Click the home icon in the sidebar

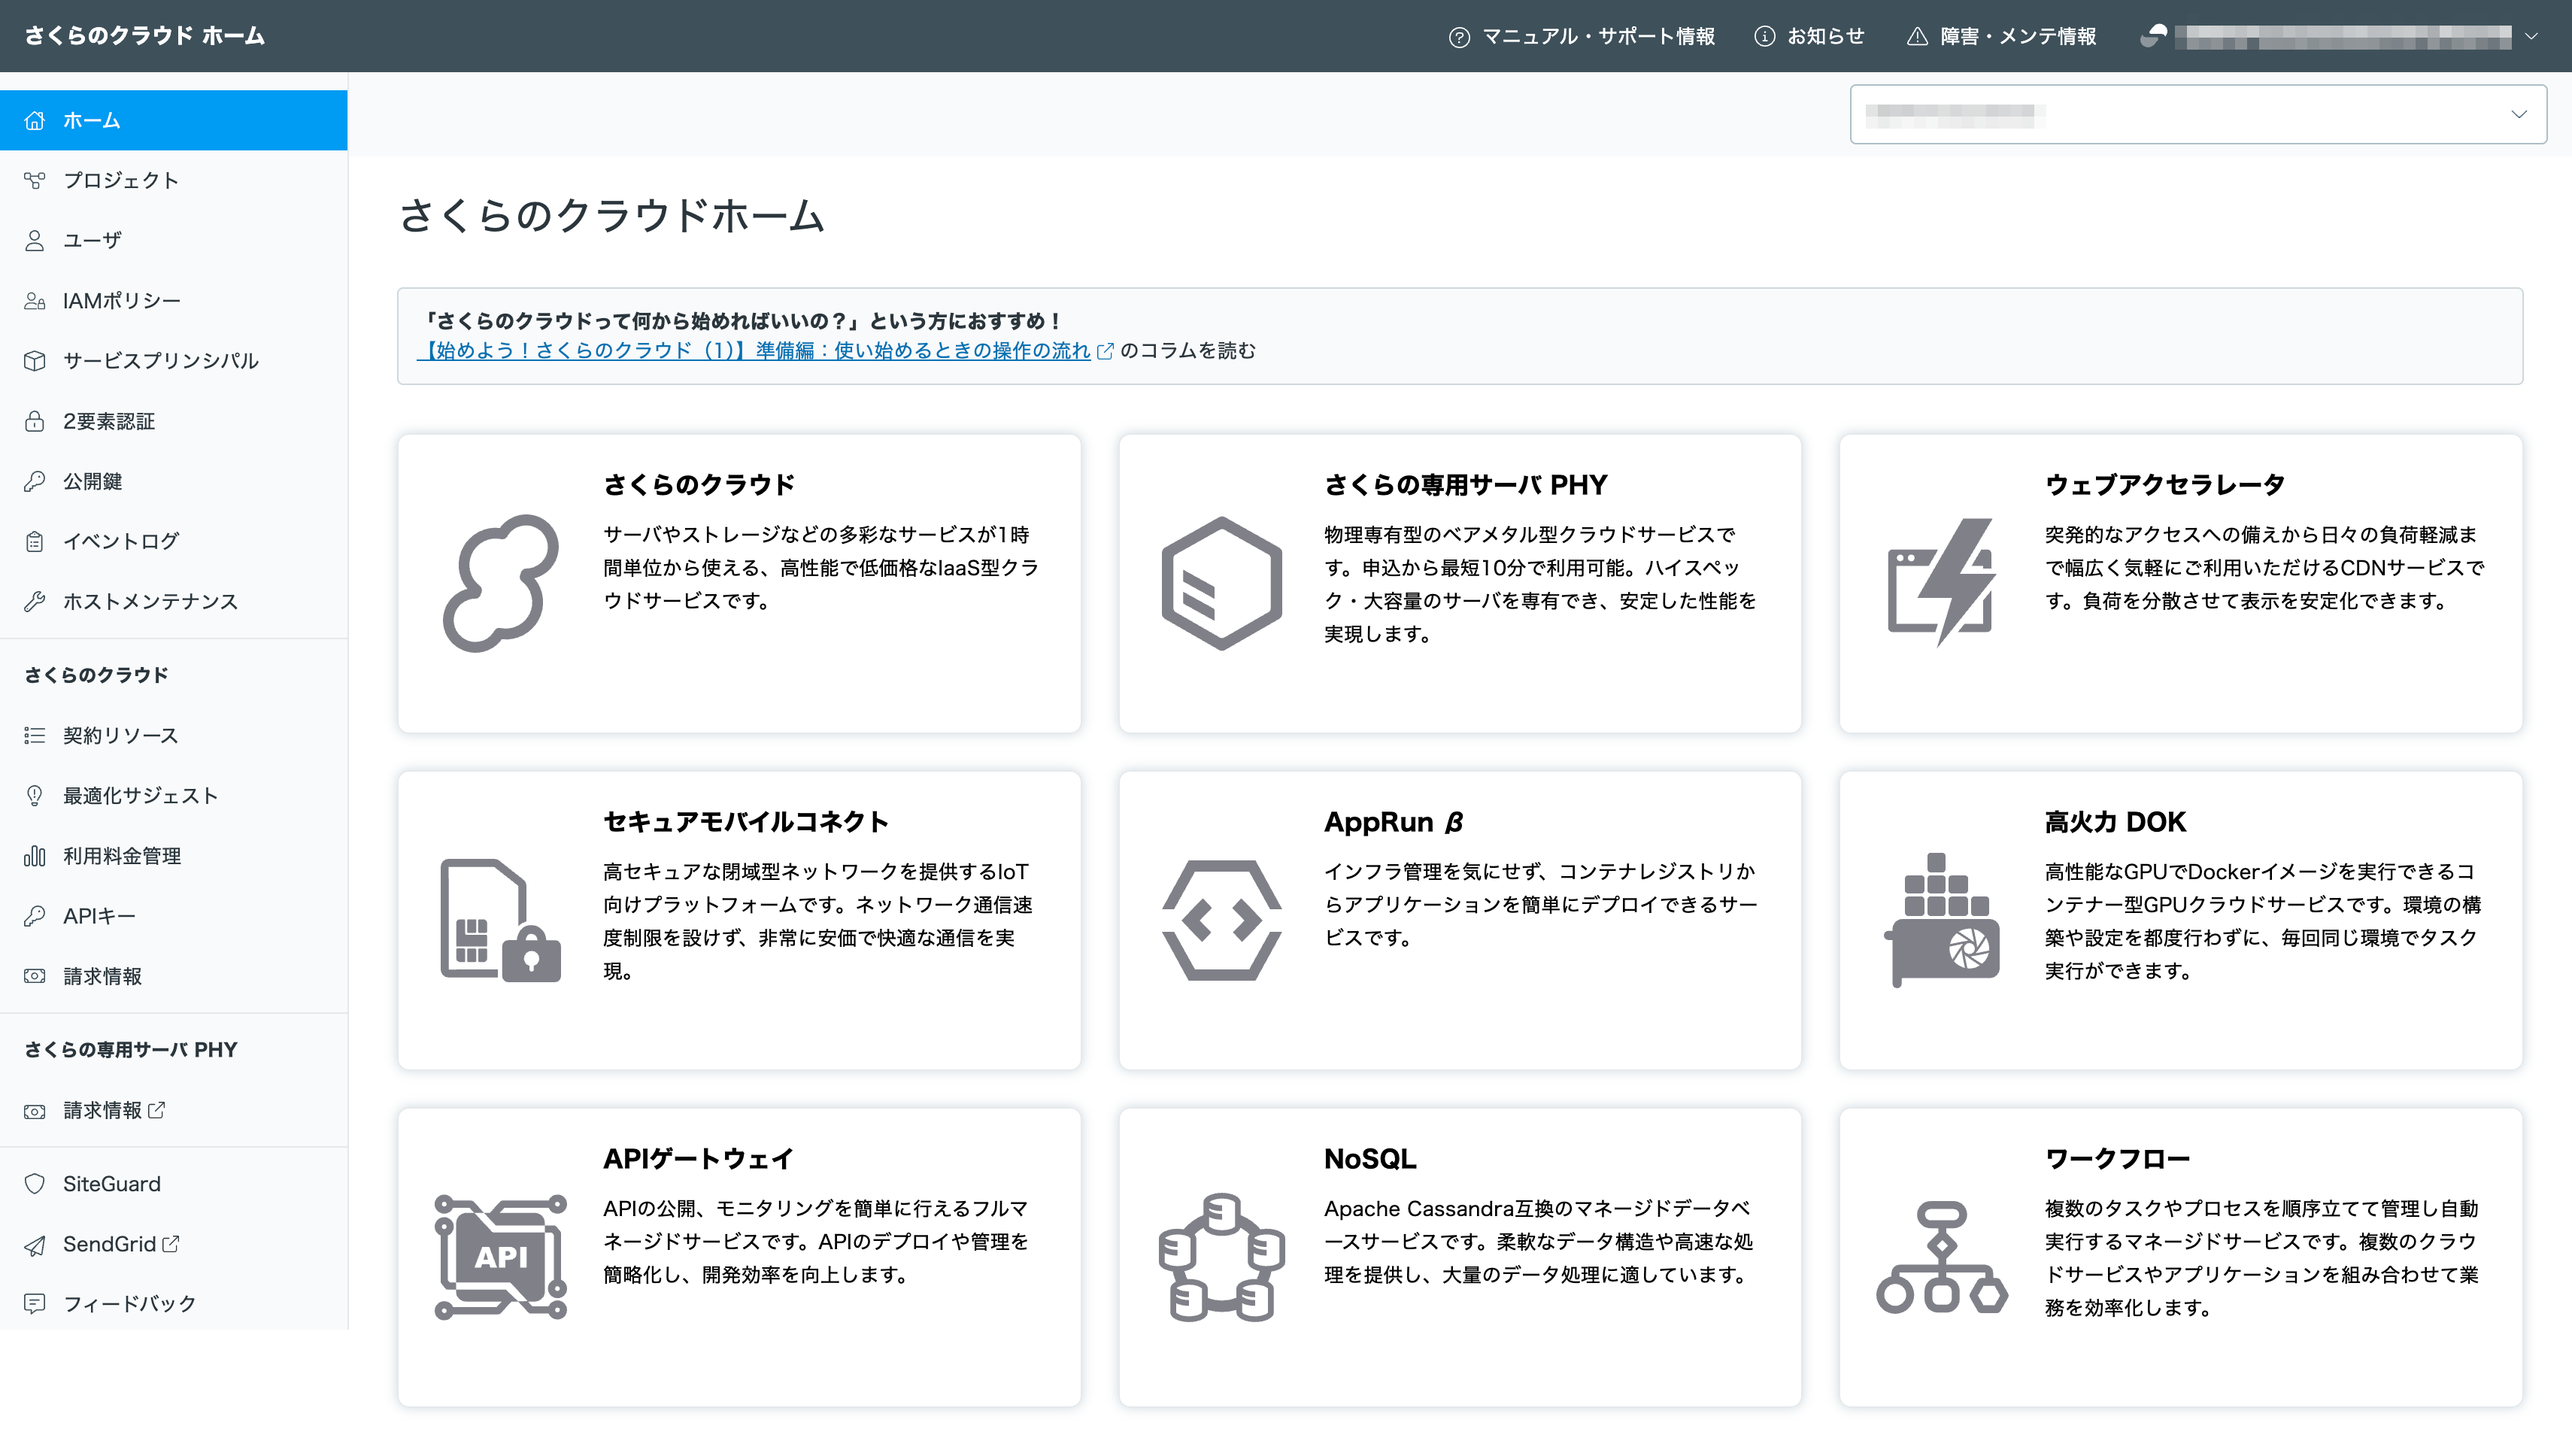coord(35,120)
